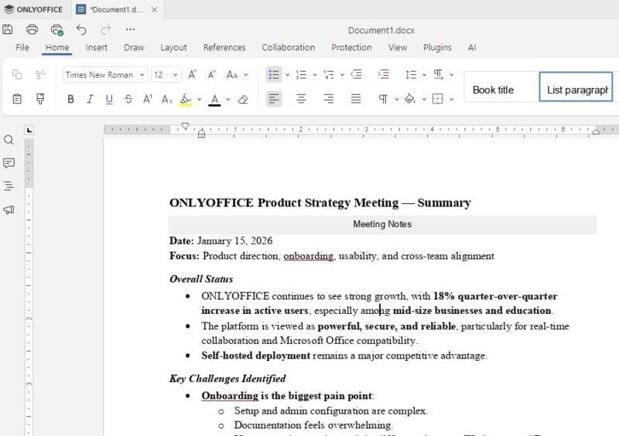
Task: Open the Comments panel in left sidebar
Action: 9,163
